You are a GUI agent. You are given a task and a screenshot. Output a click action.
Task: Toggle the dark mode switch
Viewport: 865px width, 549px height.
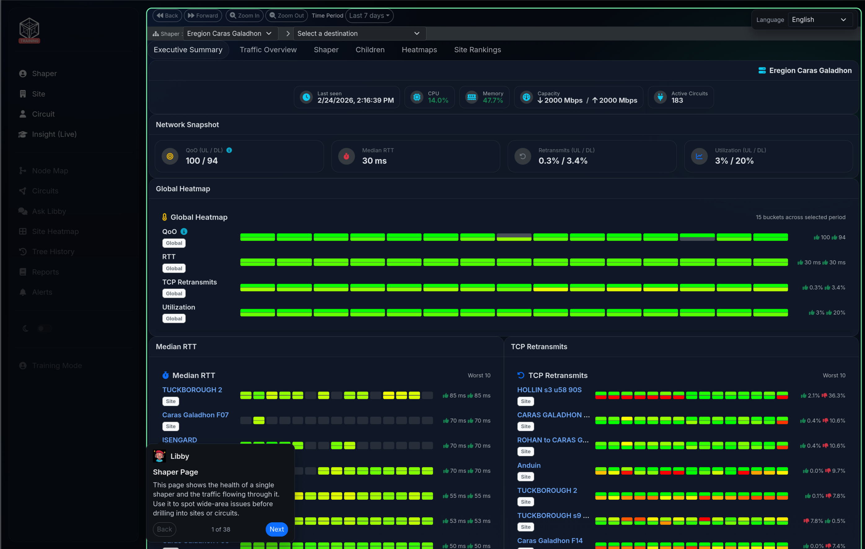tap(45, 329)
